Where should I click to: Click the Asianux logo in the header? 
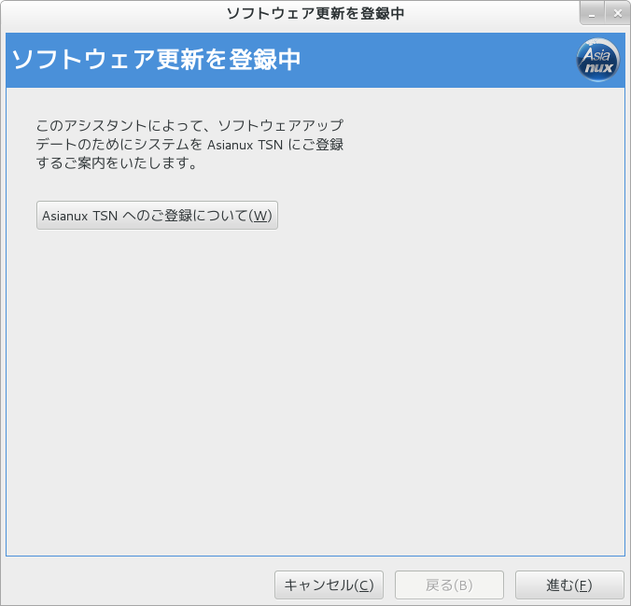tap(597, 61)
